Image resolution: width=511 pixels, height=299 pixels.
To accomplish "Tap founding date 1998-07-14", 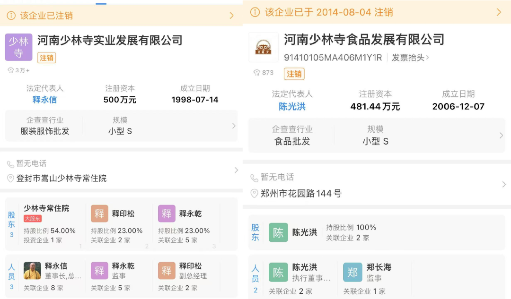I will [x=195, y=100].
